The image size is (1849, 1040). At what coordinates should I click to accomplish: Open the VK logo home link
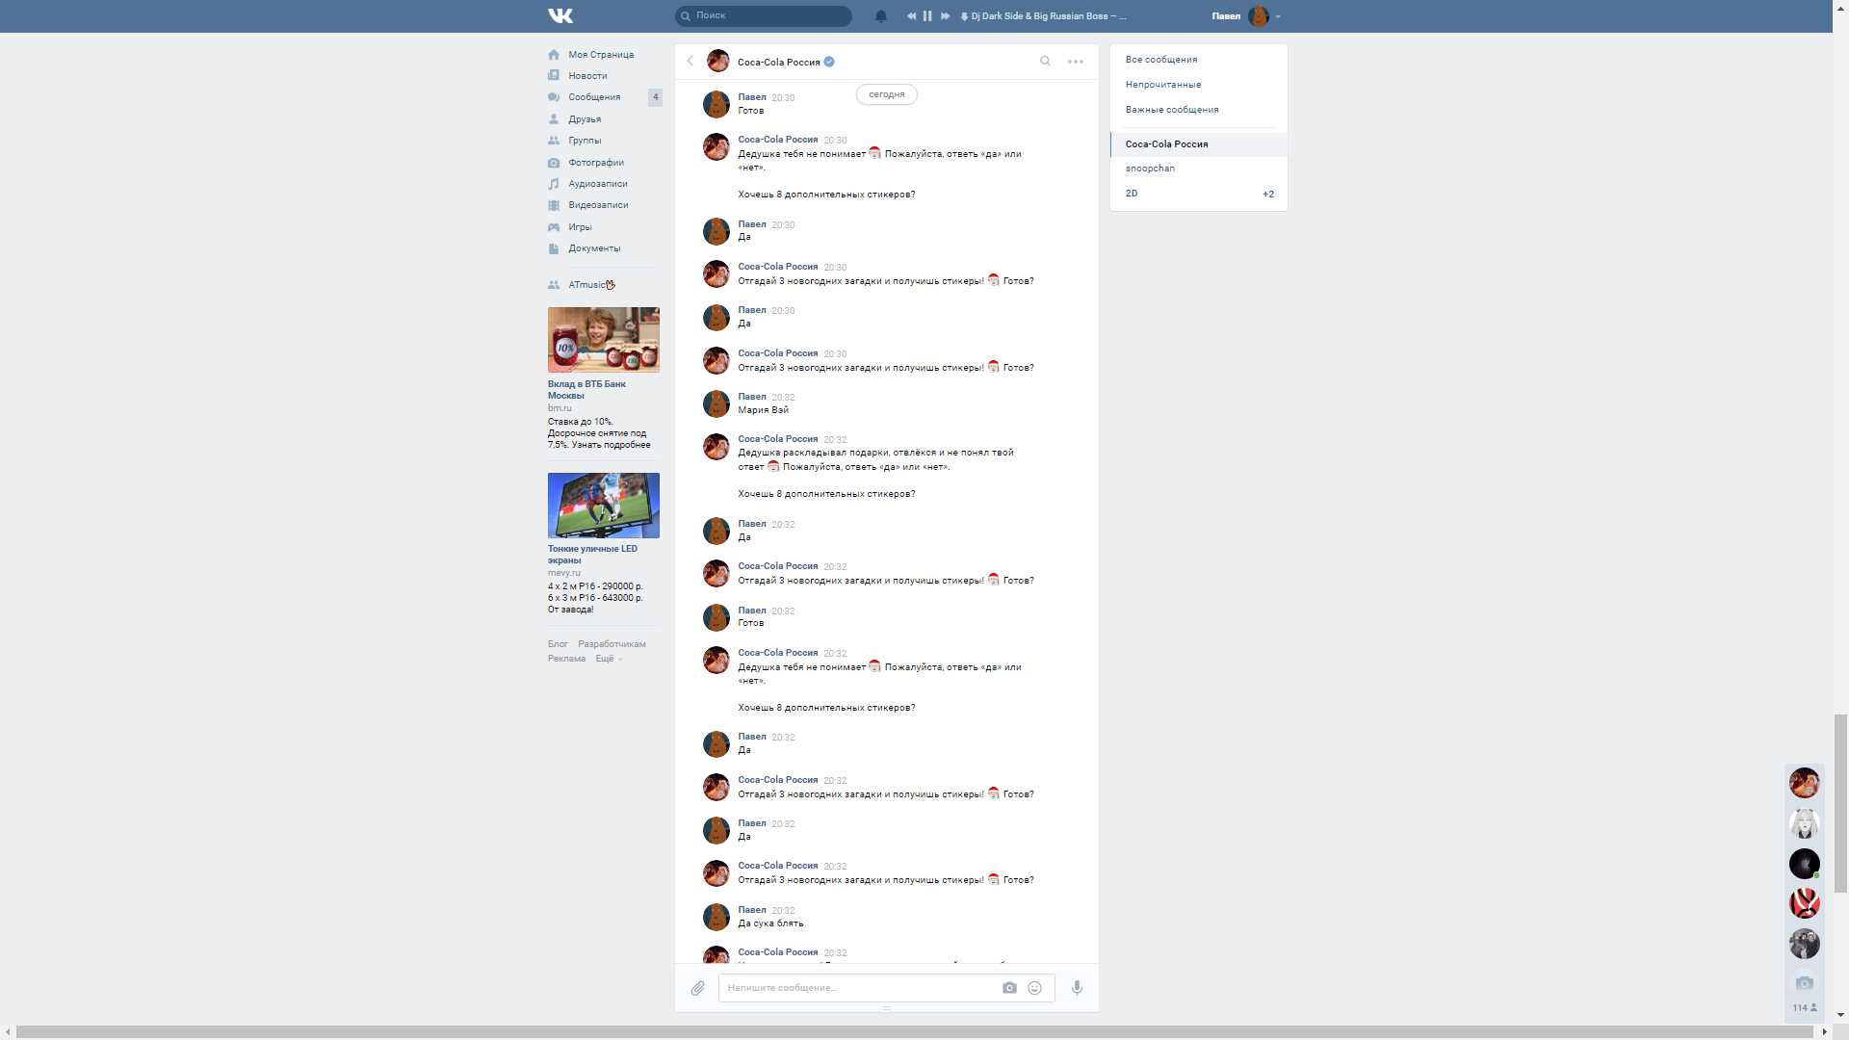(x=560, y=15)
